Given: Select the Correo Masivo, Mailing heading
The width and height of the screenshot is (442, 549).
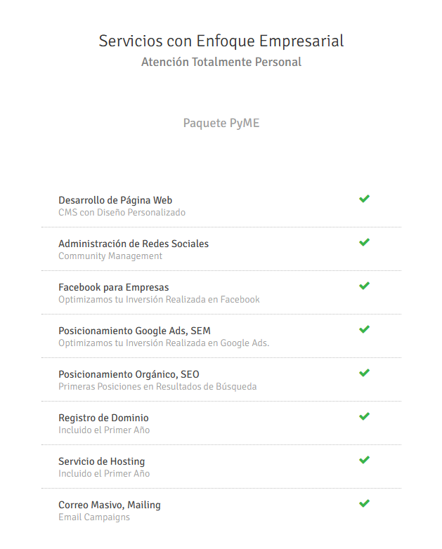Looking at the screenshot, I should 110,505.
